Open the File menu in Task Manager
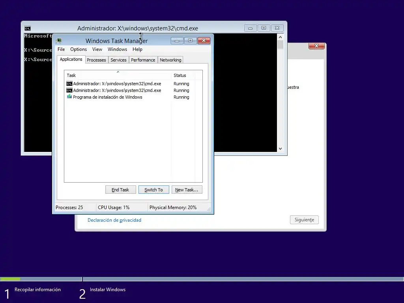The width and height of the screenshot is (404, 303). [61, 49]
